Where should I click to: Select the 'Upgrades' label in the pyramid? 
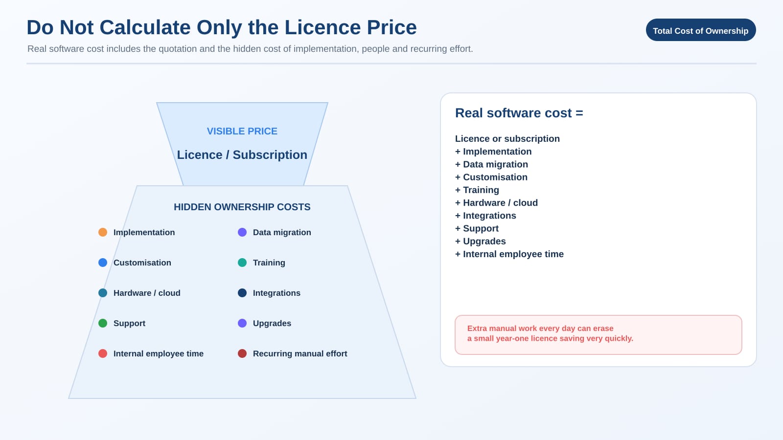click(x=272, y=323)
